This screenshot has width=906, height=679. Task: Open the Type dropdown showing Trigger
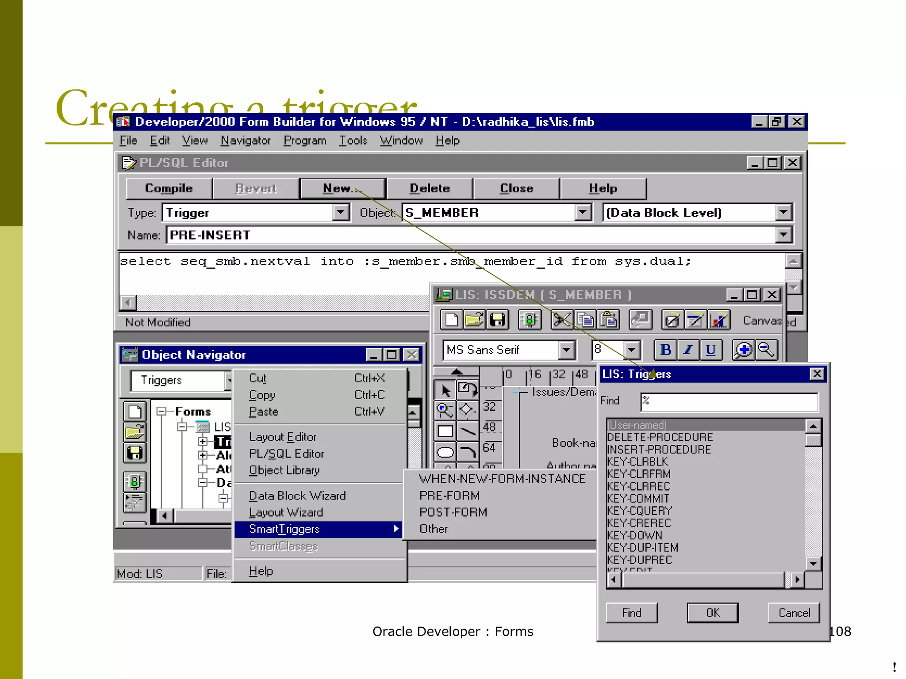pyautogui.click(x=340, y=213)
